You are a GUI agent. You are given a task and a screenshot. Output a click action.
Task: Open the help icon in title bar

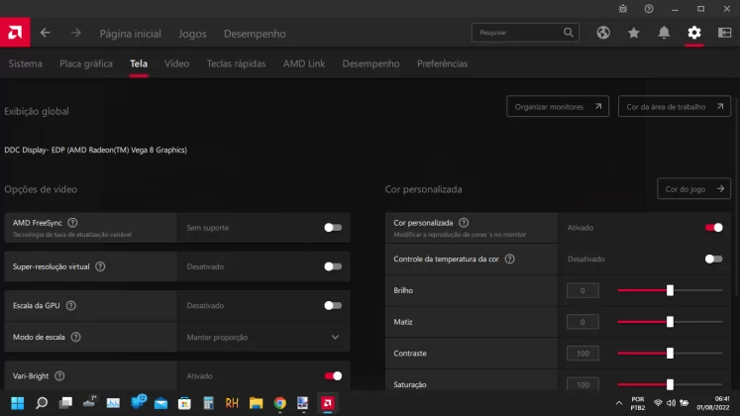coord(649,9)
